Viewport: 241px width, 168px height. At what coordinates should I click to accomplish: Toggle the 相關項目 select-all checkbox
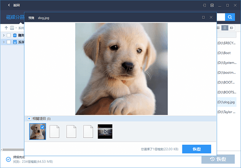pos(29,118)
